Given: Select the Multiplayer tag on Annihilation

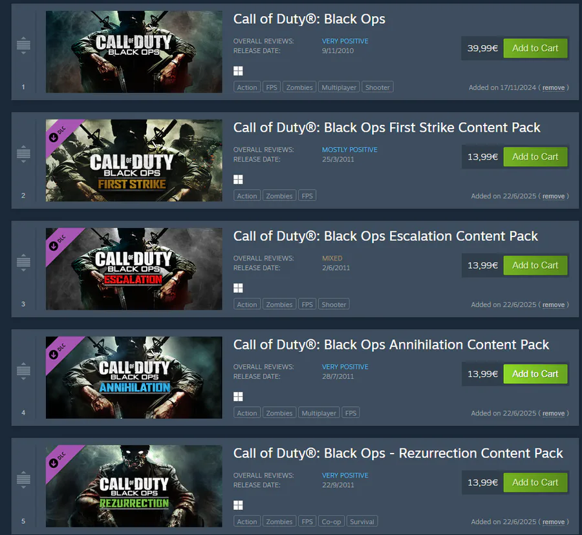Looking at the screenshot, I should (x=319, y=413).
